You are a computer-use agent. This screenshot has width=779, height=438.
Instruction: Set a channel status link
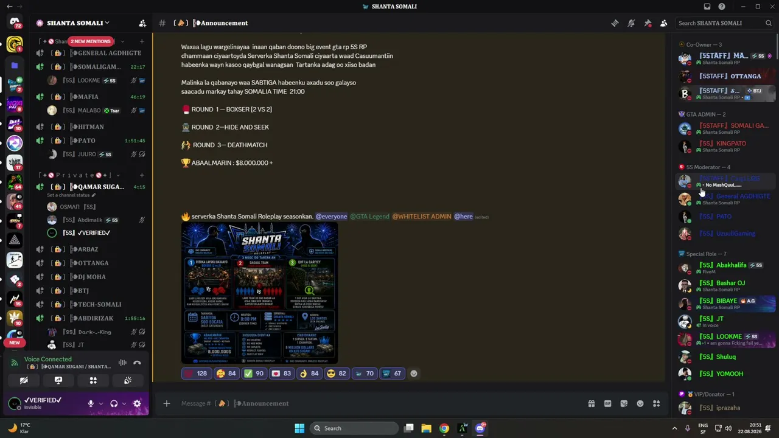[71, 195]
